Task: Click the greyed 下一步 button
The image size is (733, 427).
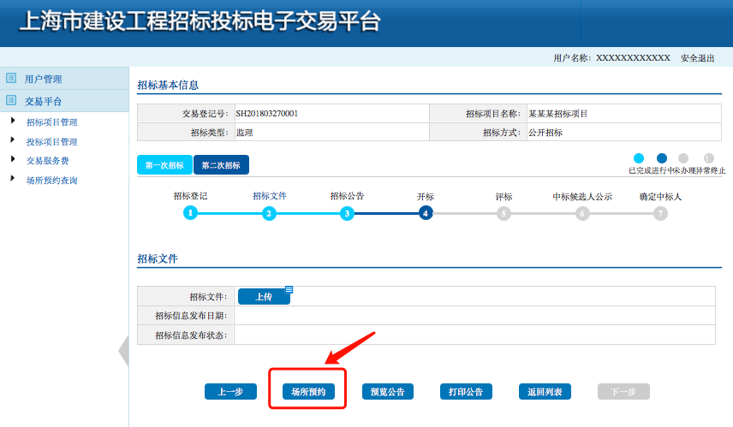Action: (x=623, y=392)
